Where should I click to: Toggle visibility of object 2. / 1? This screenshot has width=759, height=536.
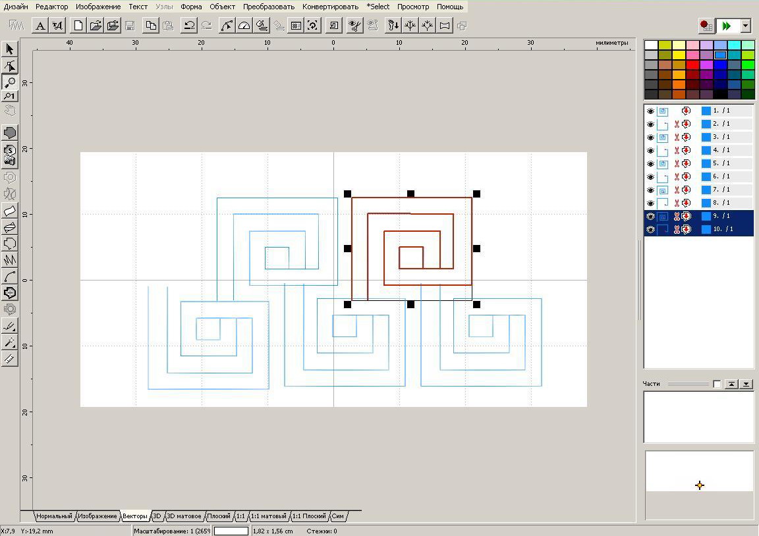pos(650,124)
